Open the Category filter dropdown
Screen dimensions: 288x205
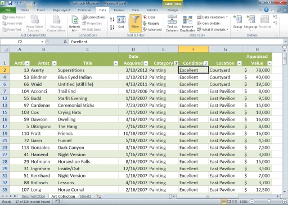[x=176, y=63]
